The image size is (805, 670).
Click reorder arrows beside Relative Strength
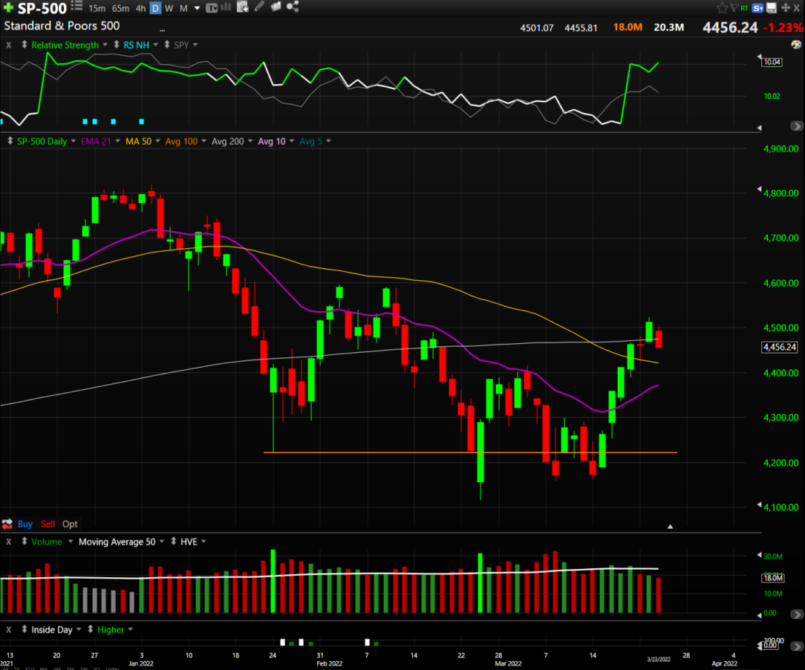24,45
